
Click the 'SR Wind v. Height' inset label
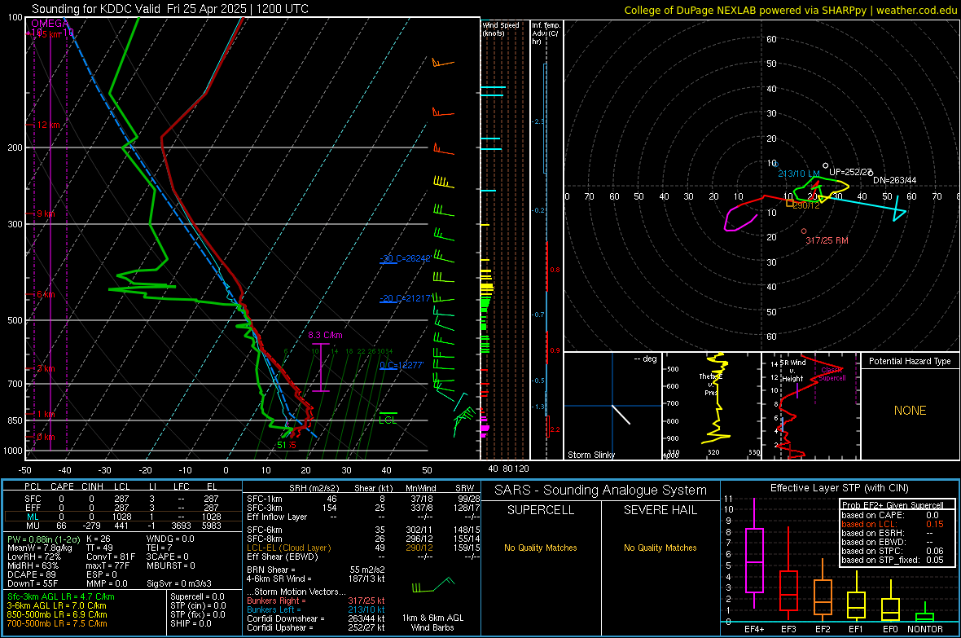tap(793, 371)
